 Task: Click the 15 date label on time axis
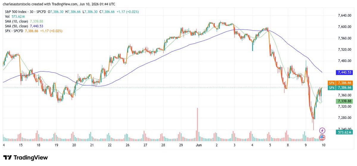[21, 145]
